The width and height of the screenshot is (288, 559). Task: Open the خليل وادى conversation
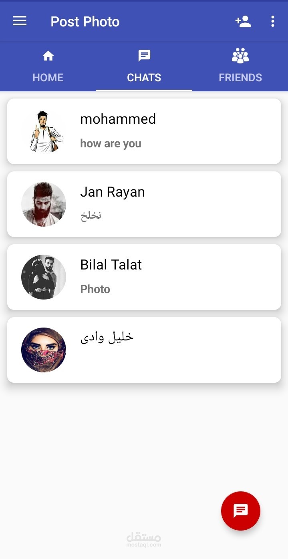(x=107, y=337)
